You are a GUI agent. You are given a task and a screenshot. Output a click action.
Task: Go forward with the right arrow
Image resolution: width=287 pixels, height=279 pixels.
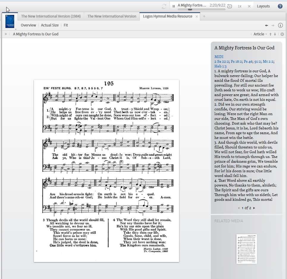(x=273, y=26)
